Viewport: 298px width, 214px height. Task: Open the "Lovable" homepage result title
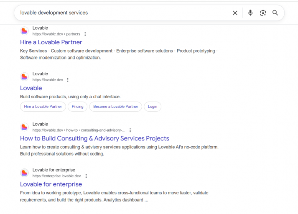pyautogui.click(x=31, y=88)
